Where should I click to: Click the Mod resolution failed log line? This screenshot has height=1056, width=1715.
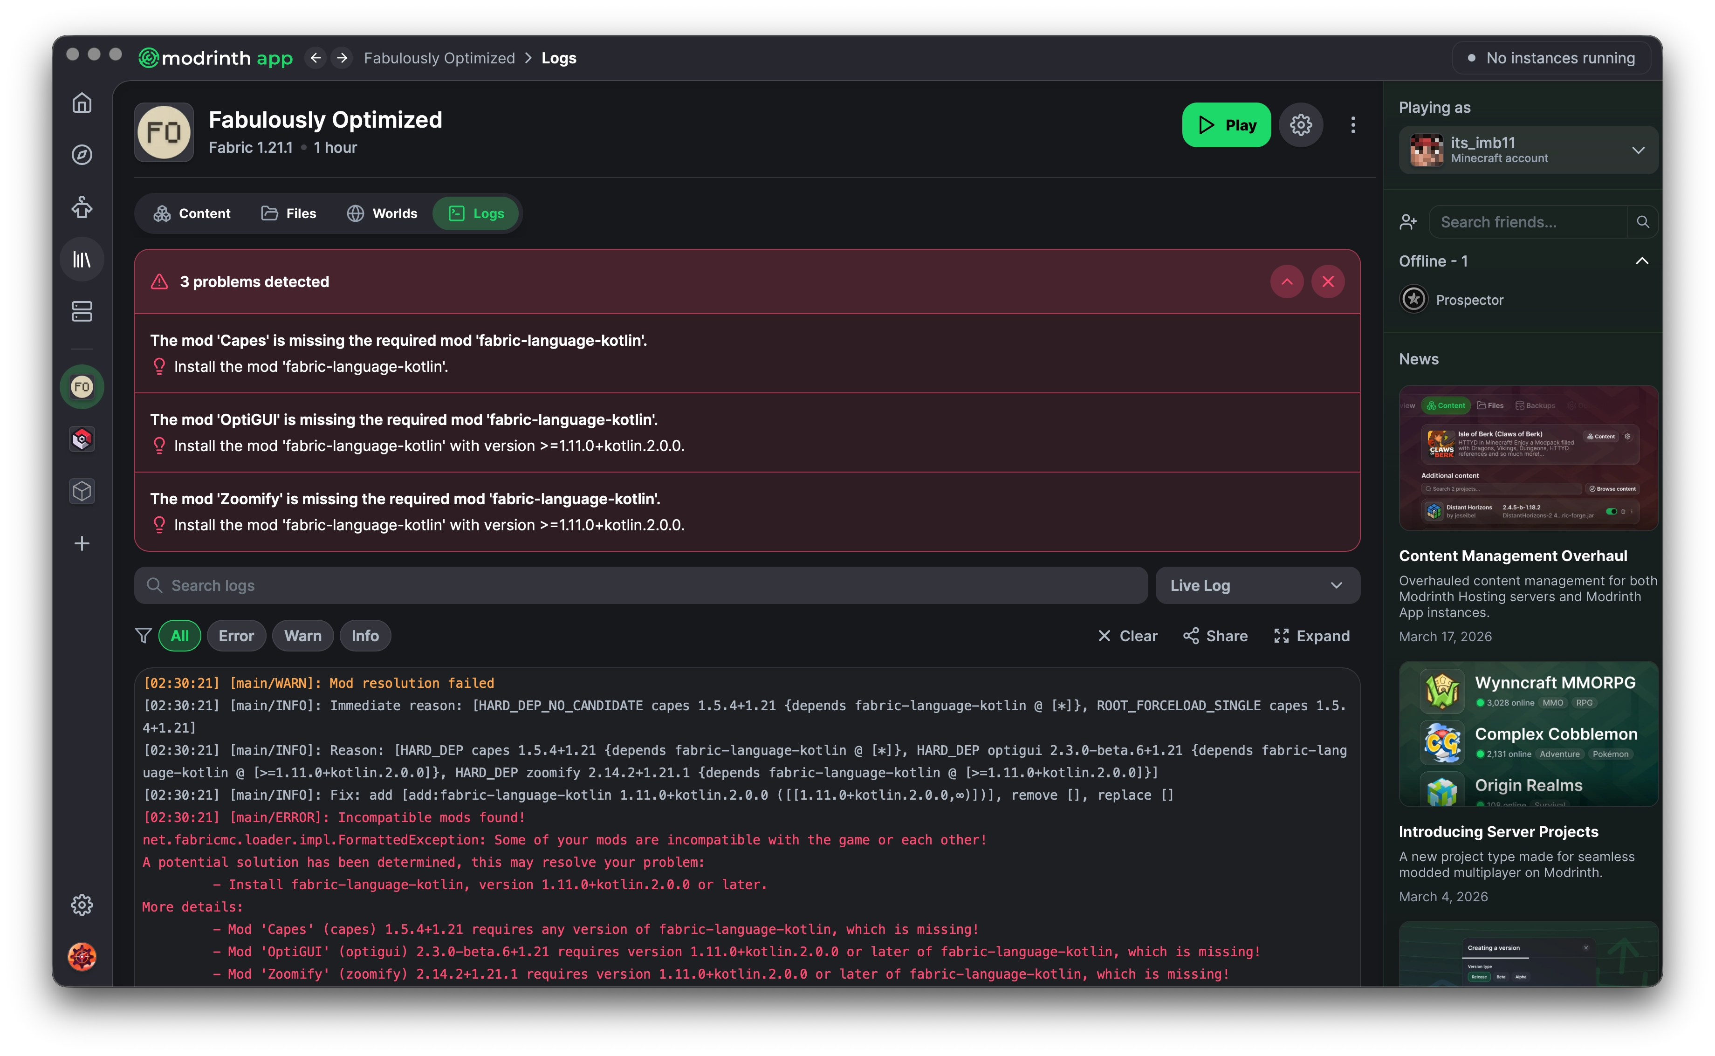[x=319, y=683]
